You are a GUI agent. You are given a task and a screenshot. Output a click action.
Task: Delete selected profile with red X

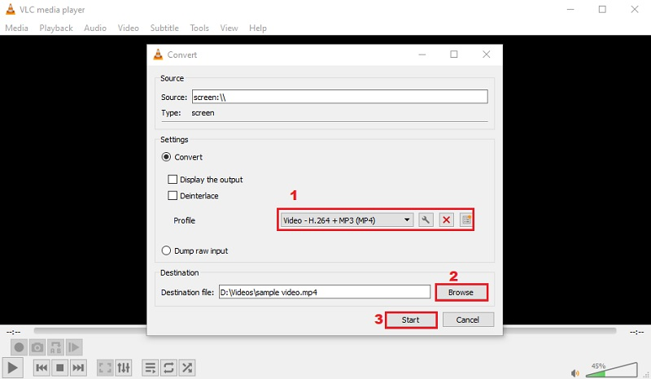pos(446,220)
